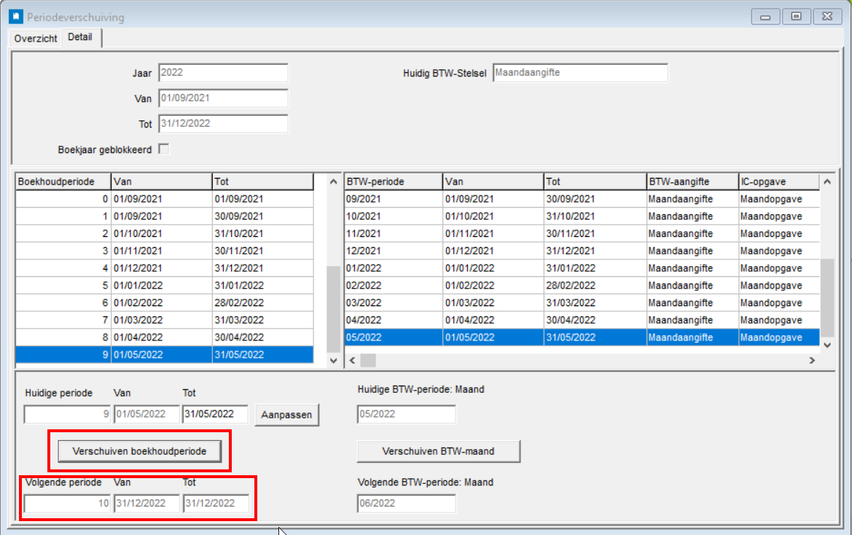
Task: Click the Huidig BTW-Stelsel field
Action: point(579,74)
